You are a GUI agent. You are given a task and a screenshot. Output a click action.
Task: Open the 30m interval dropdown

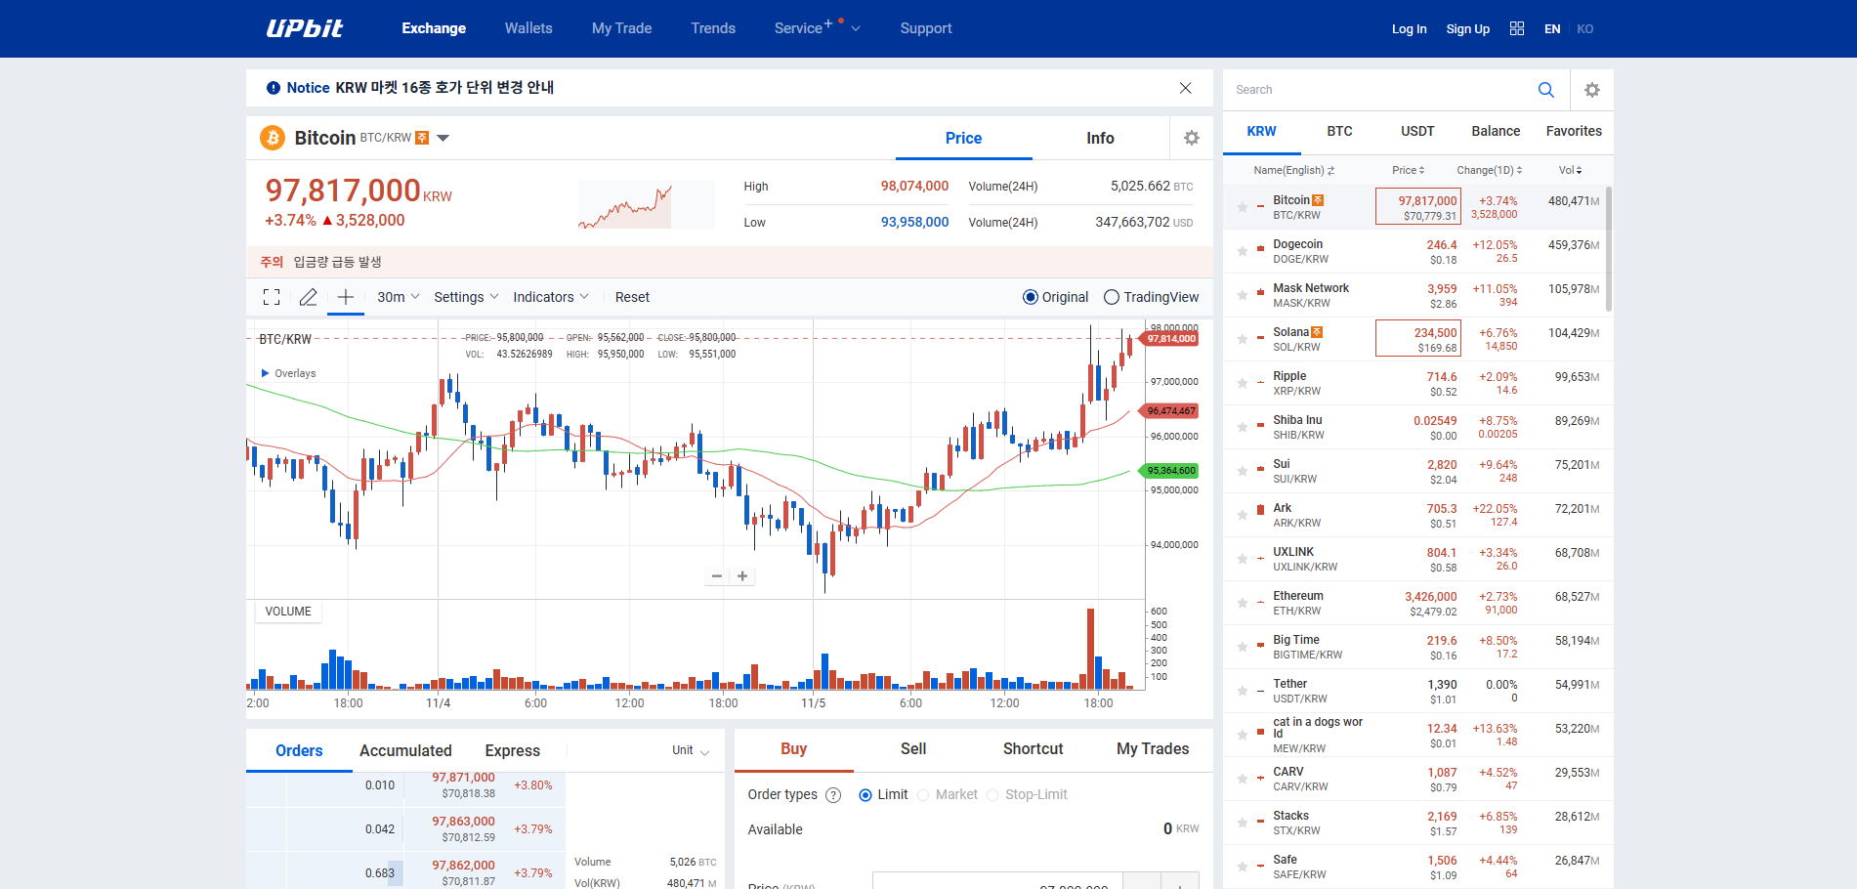coord(399,297)
